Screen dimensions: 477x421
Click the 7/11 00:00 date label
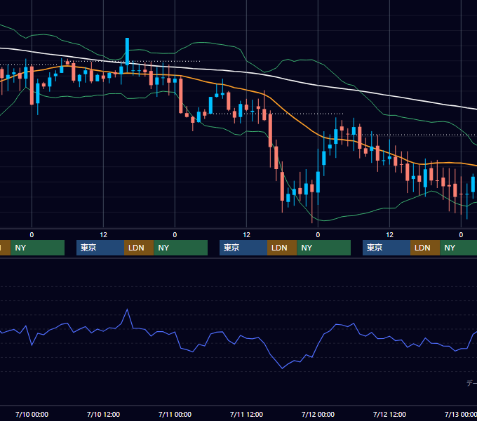point(175,414)
